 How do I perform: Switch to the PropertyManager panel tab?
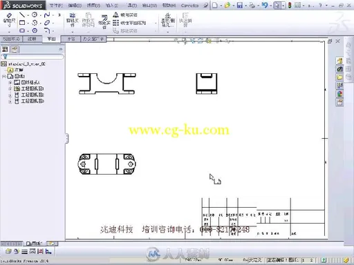tap(15, 49)
